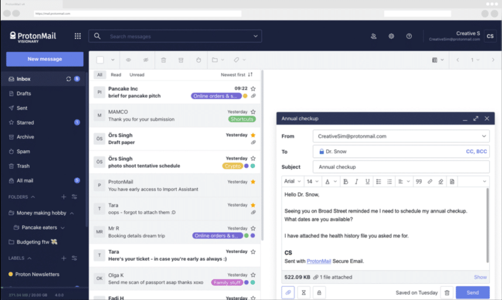Open the Proton apps grid switcher

(x=77, y=36)
